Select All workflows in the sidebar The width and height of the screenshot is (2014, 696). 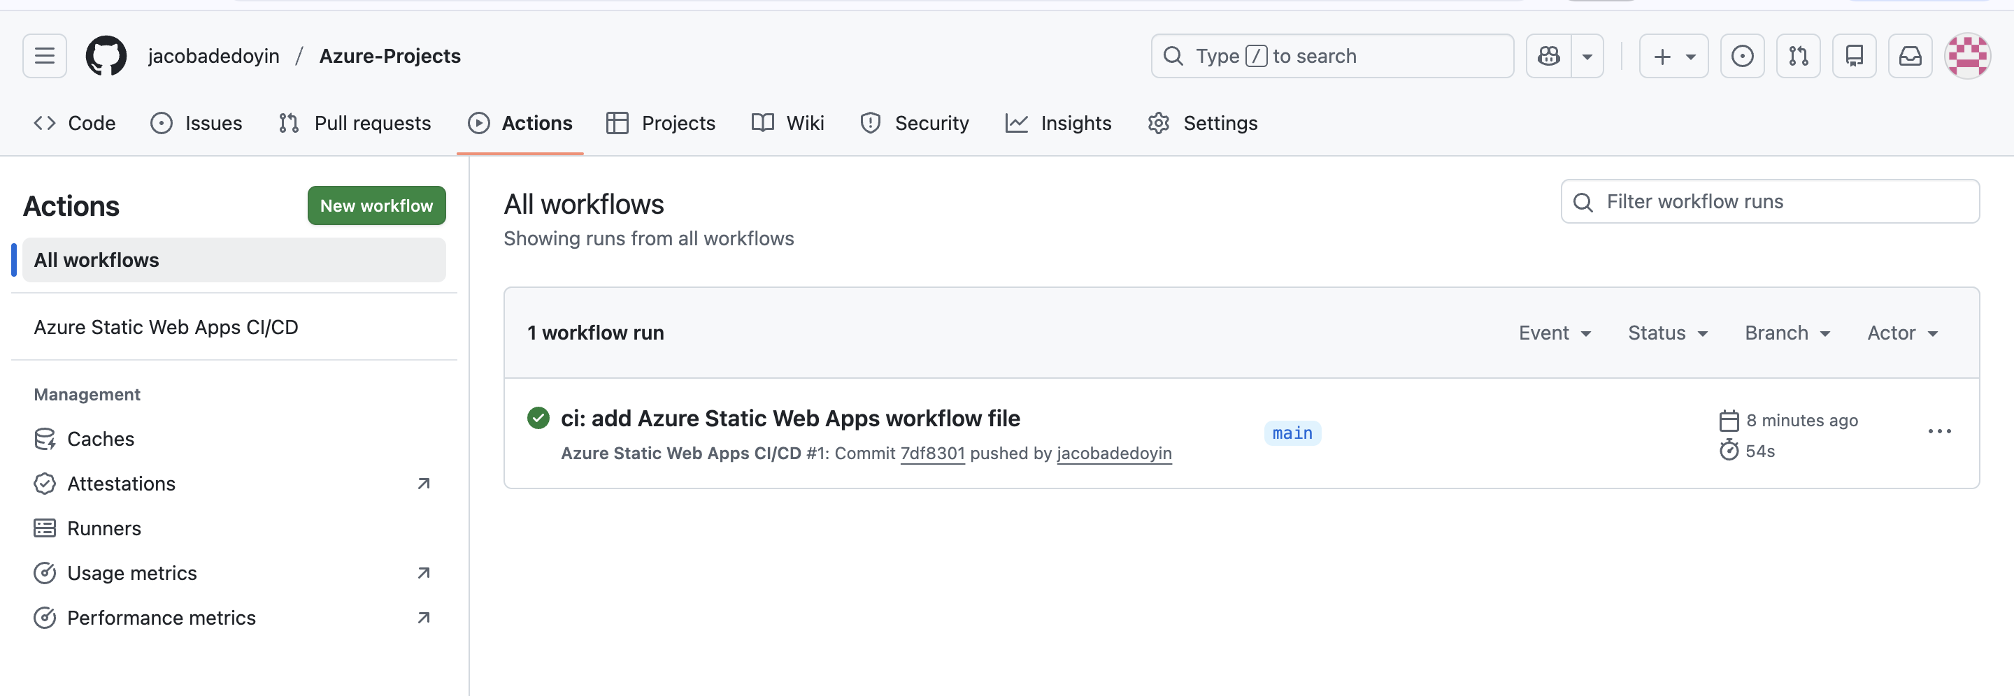[x=234, y=260]
